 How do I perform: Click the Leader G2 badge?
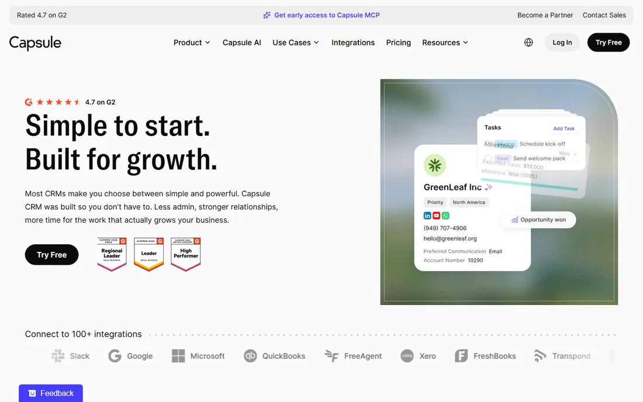tap(149, 254)
